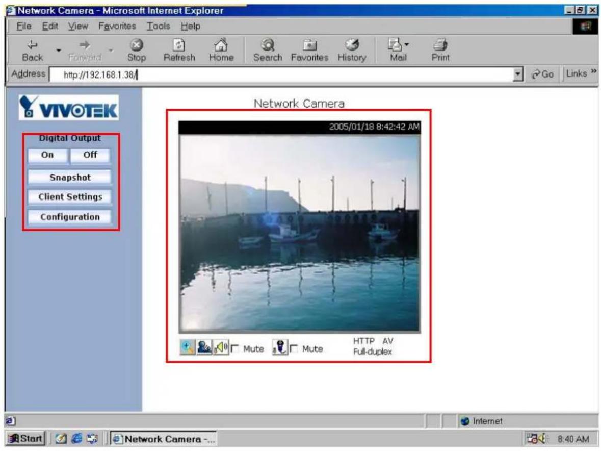
Task: Open the View menu
Action: pos(78,26)
